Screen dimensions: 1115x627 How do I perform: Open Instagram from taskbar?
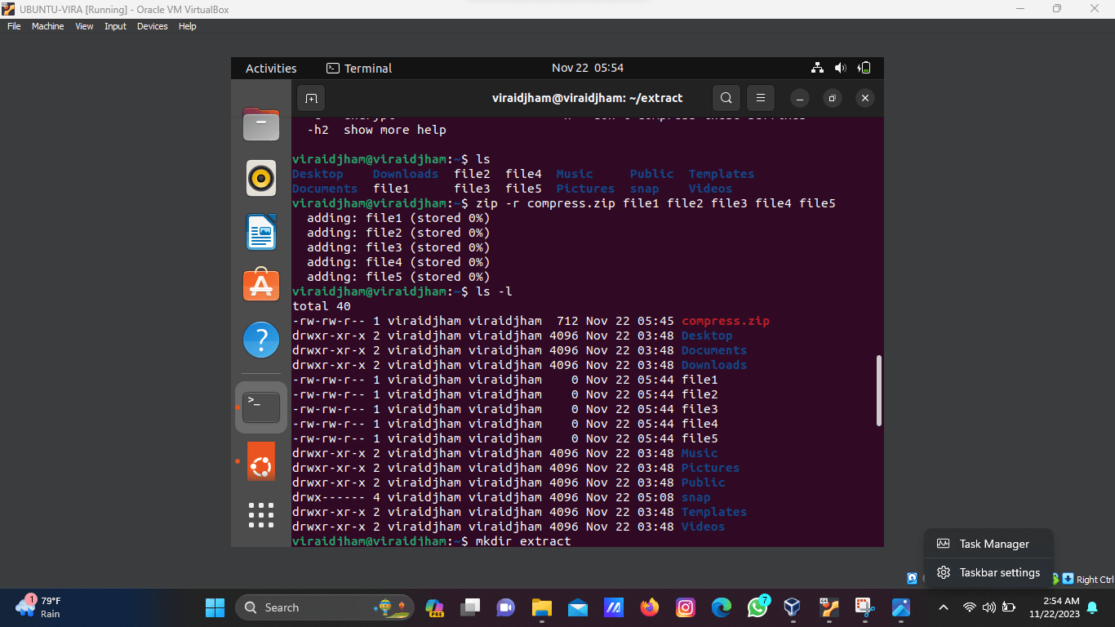pos(686,607)
